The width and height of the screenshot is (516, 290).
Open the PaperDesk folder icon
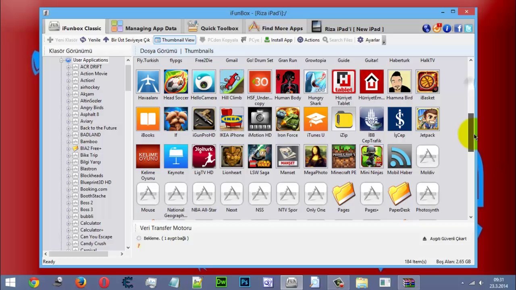pyautogui.click(x=399, y=194)
